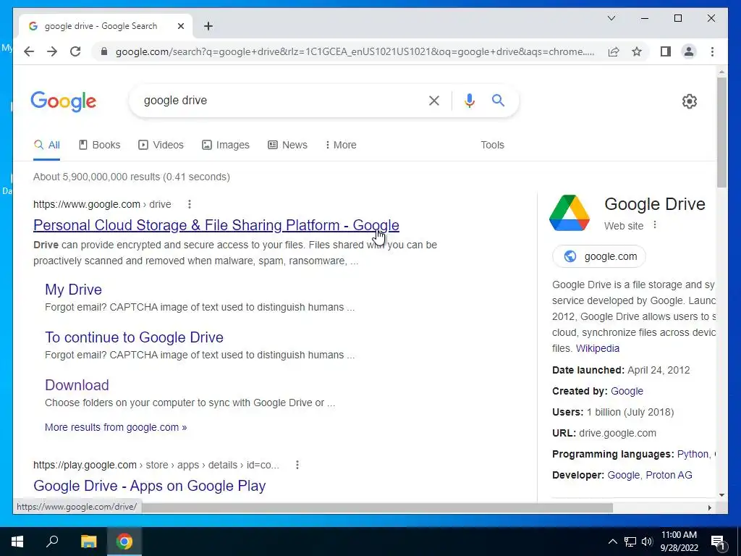Open more options dots beside Web site
The height and width of the screenshot is (556, 741).
(x=654, y=225)
